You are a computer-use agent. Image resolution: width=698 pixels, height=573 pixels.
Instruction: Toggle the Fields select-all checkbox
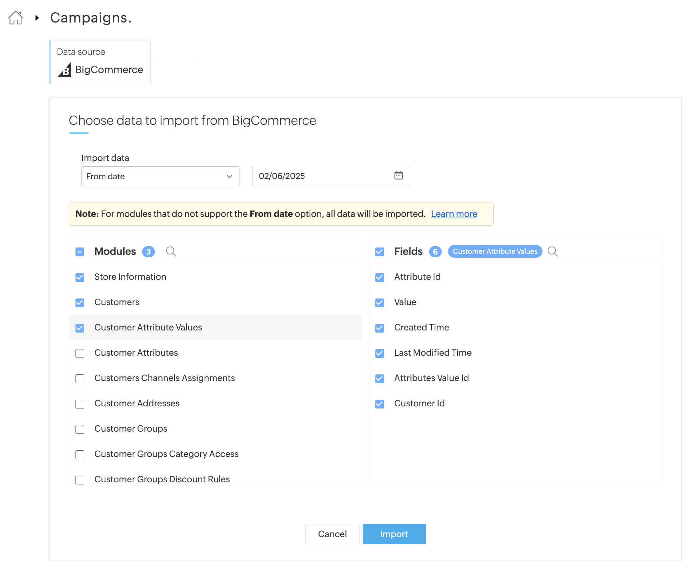pyautogui.click(x=380, y=252)
